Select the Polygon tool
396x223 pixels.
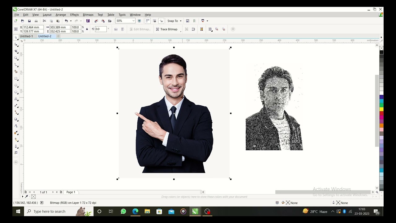16,92
